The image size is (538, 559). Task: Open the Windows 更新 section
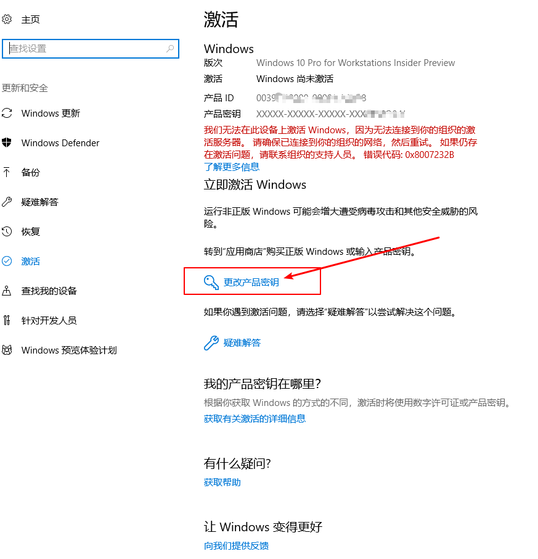[x=51, y=113]
